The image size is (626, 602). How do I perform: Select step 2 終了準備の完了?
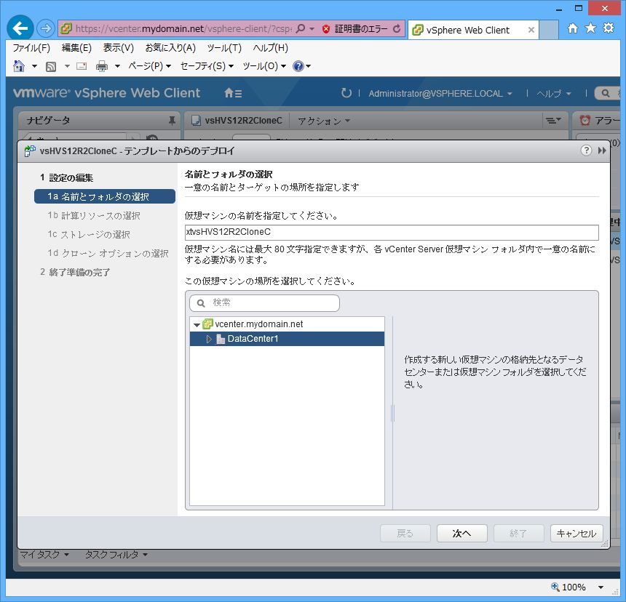click(x=75, y=273)
